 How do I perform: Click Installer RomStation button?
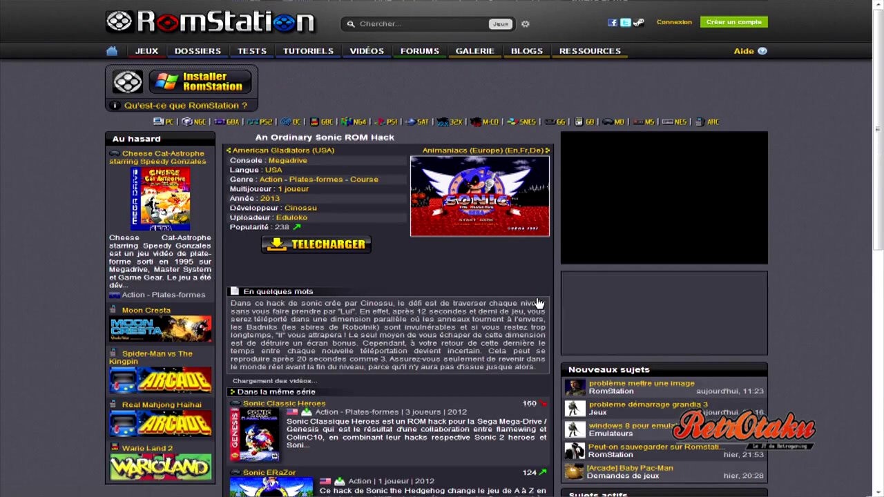click(200, 82)
